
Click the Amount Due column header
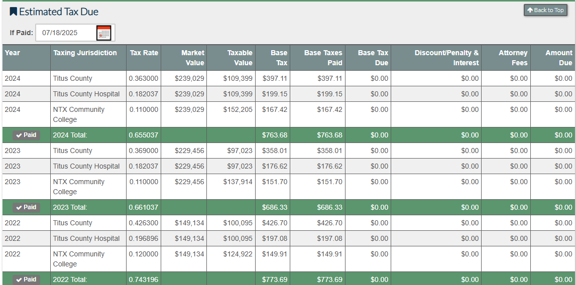(x=558, y=58)
